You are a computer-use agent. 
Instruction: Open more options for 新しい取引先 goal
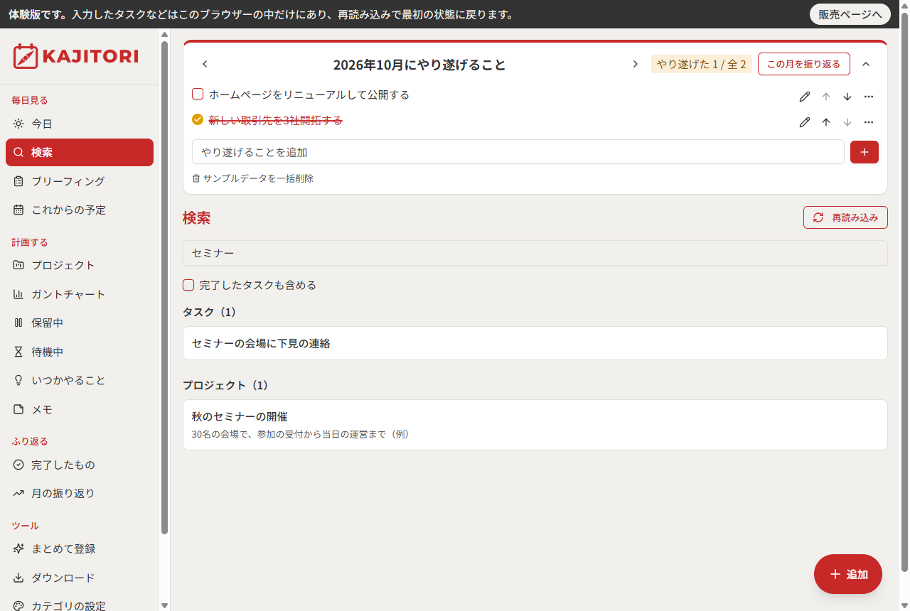tap(869, 122)
